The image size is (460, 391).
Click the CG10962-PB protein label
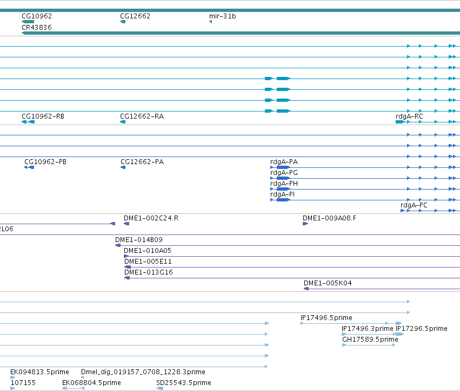tap(45, 162)
